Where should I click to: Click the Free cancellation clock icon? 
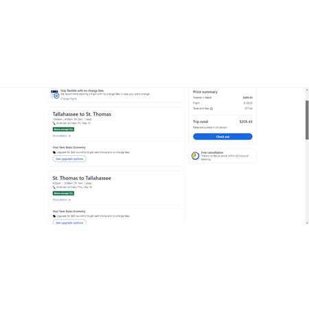[195, 156]
